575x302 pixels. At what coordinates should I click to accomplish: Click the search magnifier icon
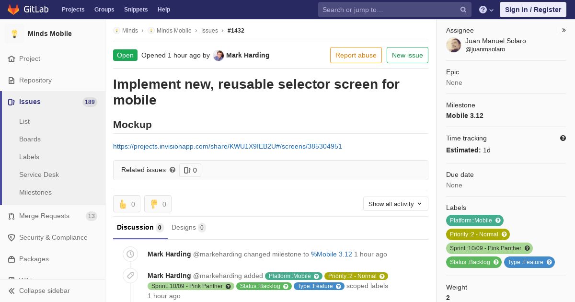[x=463, y=10]
